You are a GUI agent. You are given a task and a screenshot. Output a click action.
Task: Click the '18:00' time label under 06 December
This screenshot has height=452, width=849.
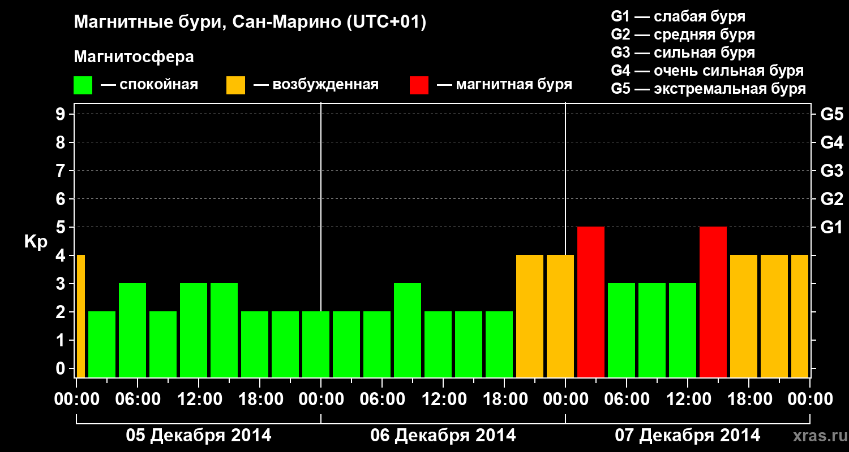point(504,399)
